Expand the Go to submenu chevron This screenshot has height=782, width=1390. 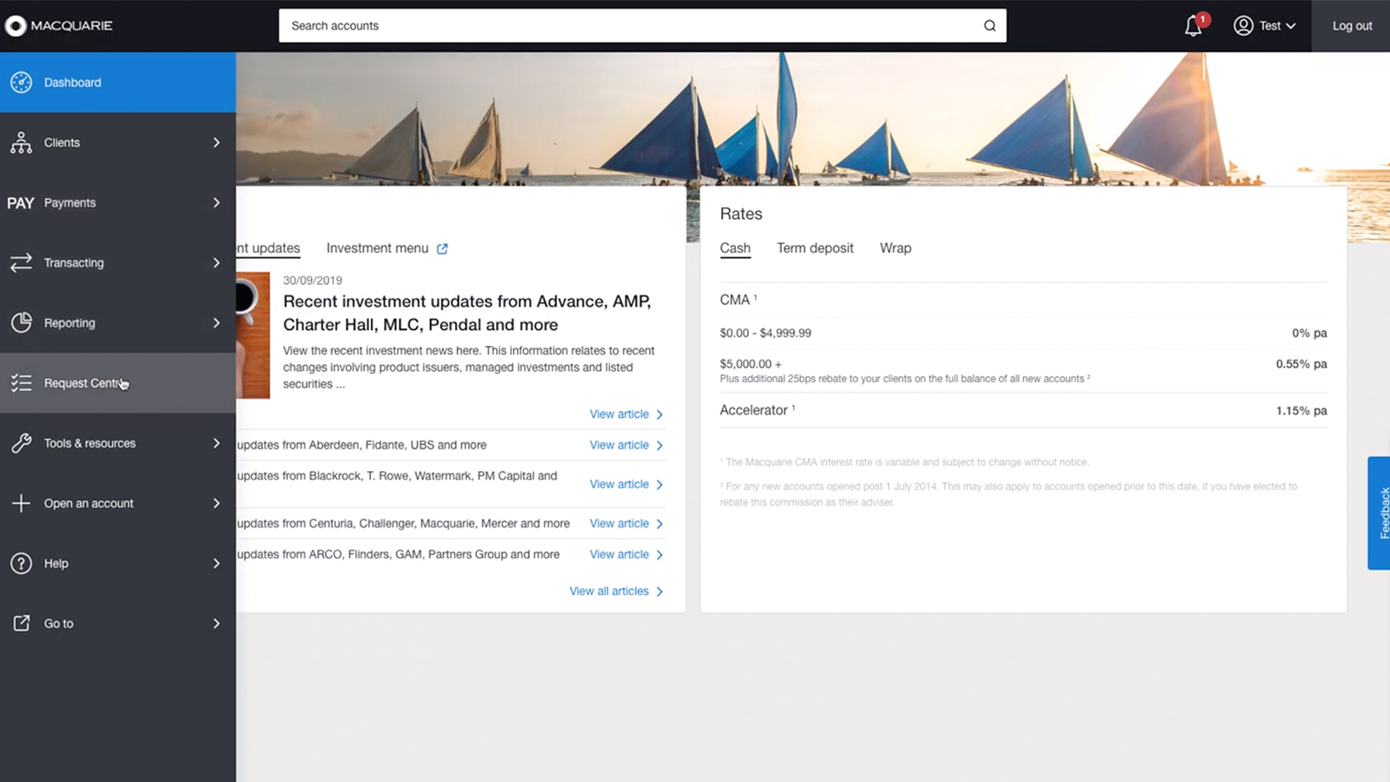point(216,623)
